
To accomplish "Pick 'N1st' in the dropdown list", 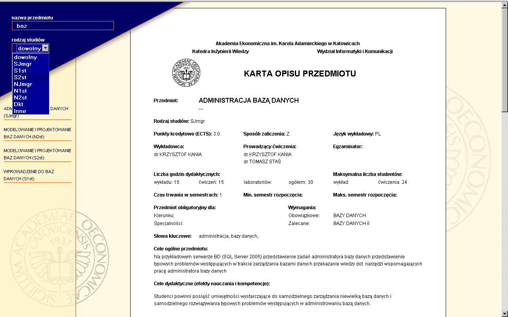I will [x=31, y=91].
